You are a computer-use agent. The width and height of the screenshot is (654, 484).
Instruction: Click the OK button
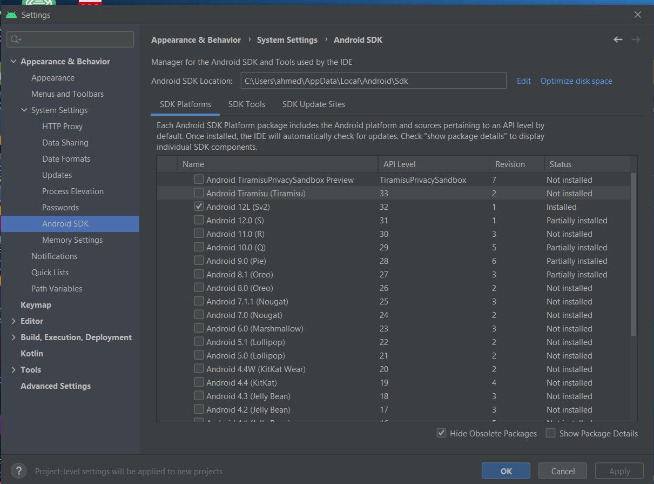[506, 471]
